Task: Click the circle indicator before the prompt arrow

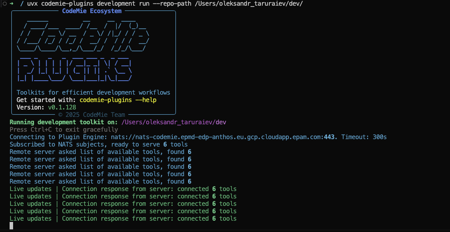Action: coord(5,4)
